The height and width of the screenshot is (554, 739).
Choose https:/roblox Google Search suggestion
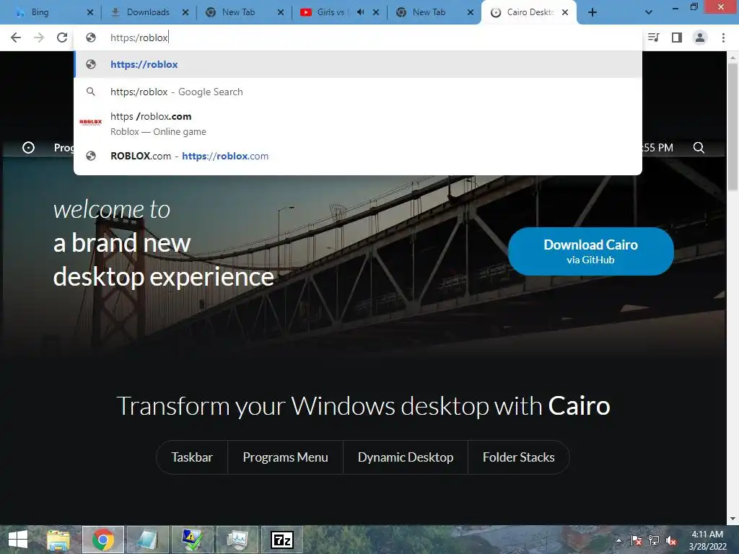[358, 92]
